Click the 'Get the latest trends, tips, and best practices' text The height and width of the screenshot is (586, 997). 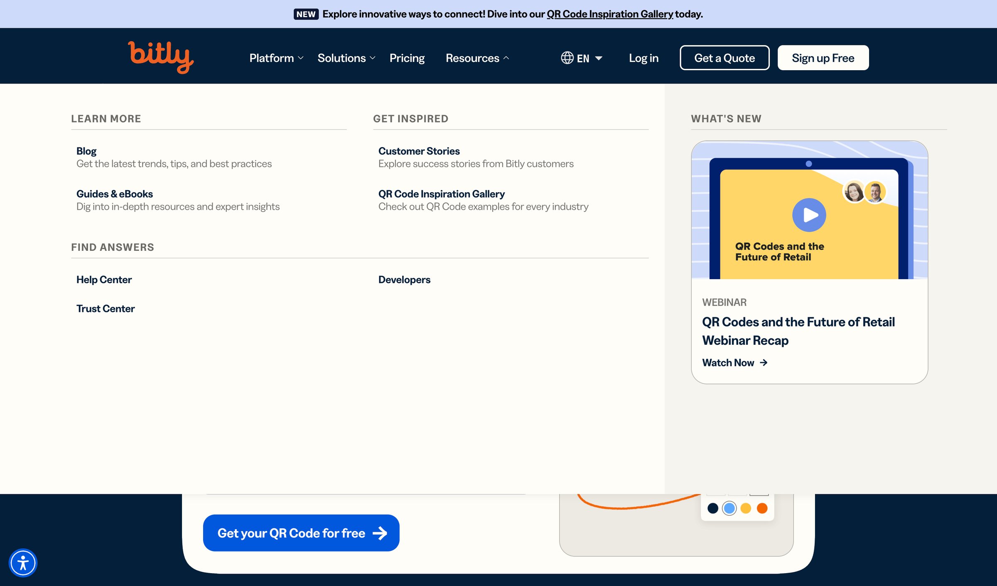point(174,164)
